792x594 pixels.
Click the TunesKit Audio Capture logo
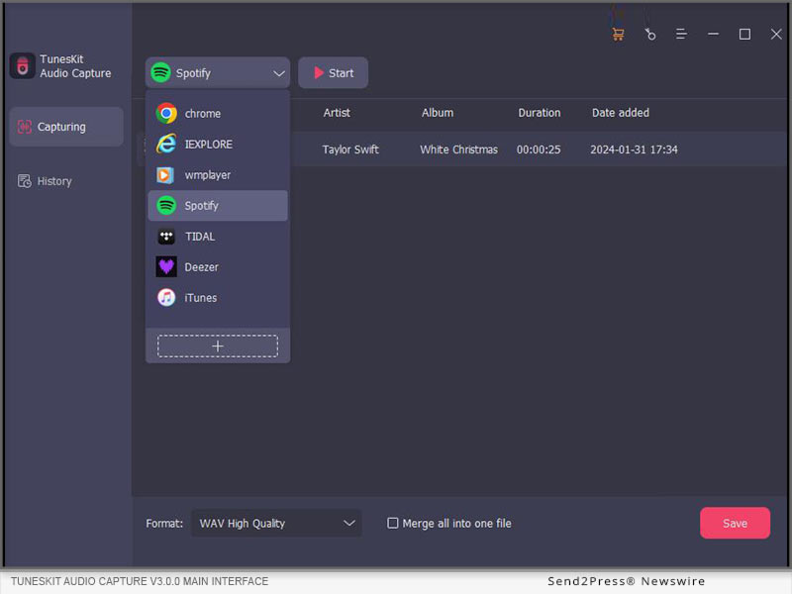coord(23,66)
